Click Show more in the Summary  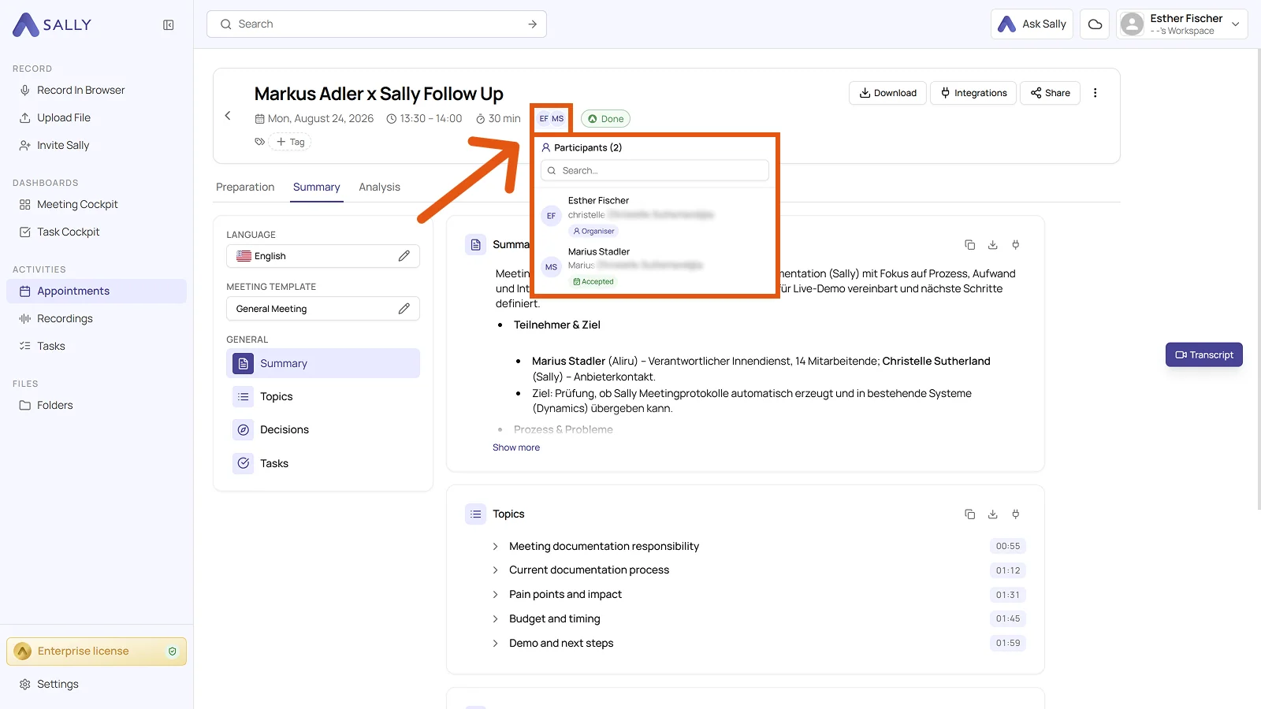[516, 447]
